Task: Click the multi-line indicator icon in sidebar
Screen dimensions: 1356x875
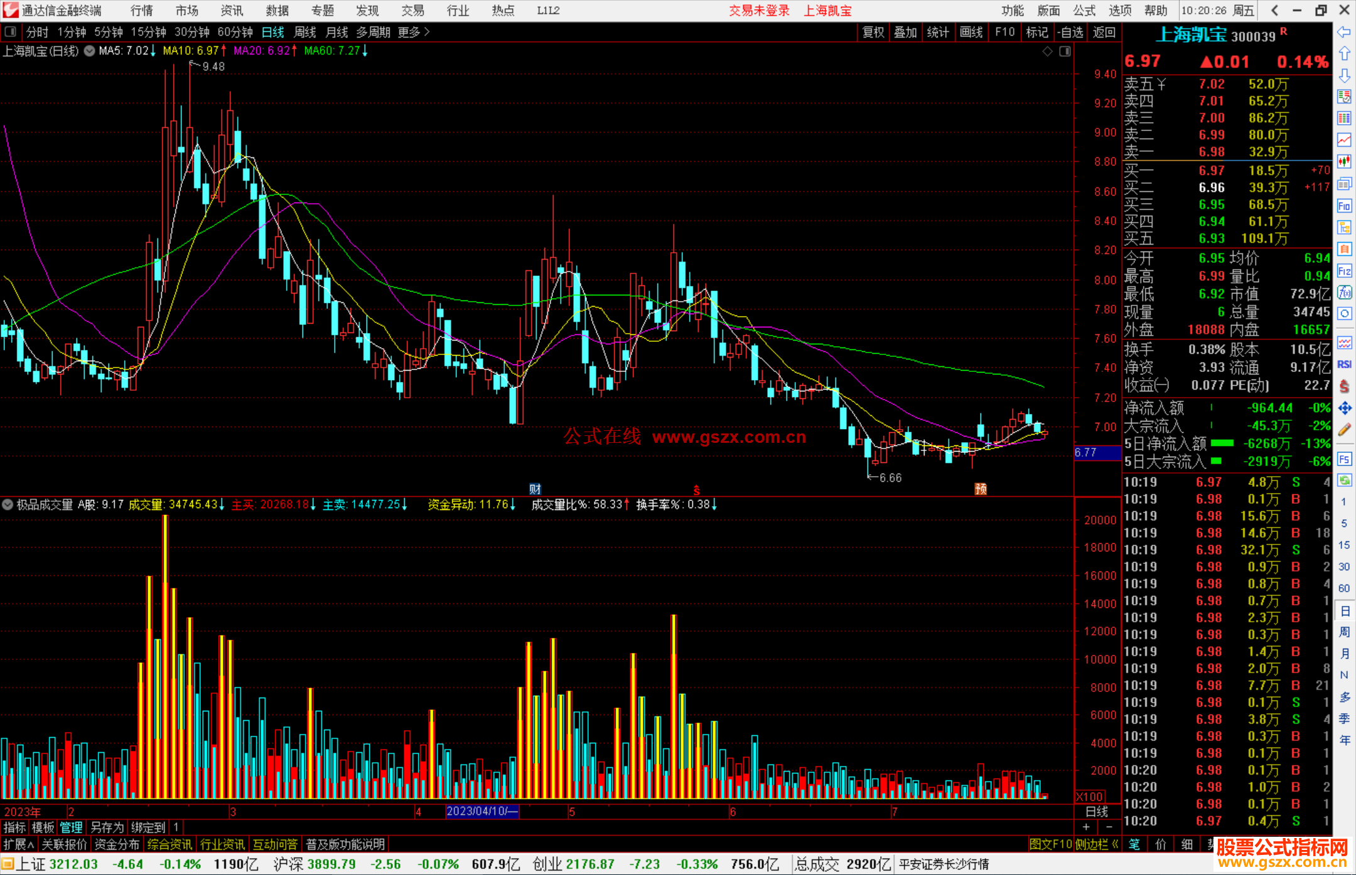Action: 1344,342
